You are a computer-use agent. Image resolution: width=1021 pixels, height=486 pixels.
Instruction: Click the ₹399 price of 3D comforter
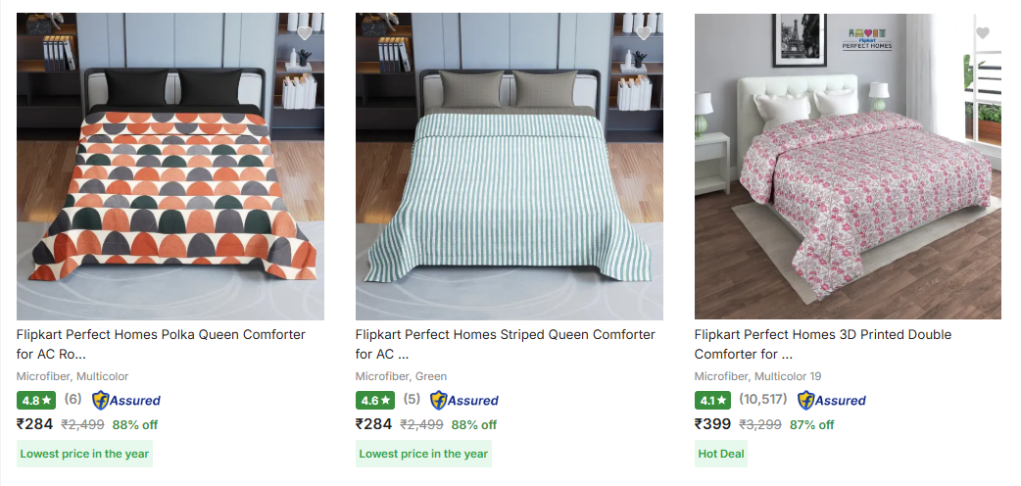point(713,424)
